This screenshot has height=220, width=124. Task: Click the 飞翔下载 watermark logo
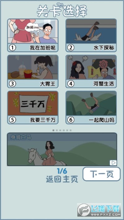click(x=99, y=210)
